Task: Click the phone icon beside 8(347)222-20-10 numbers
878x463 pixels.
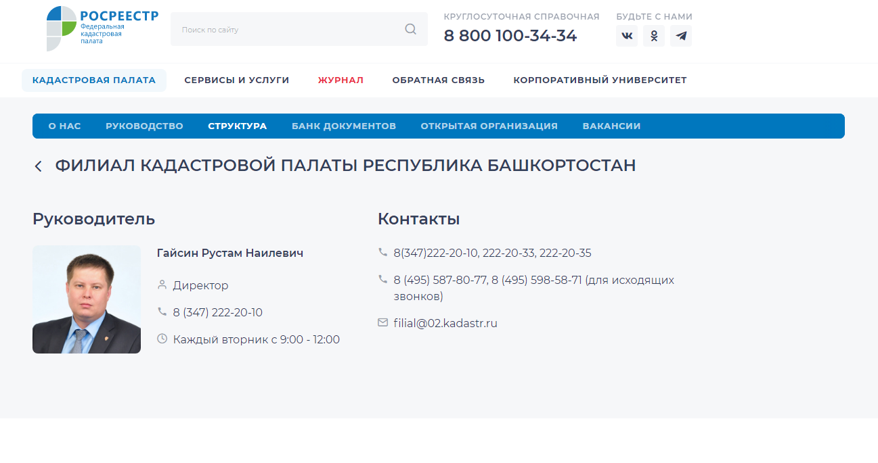Action: pos(383,252)
